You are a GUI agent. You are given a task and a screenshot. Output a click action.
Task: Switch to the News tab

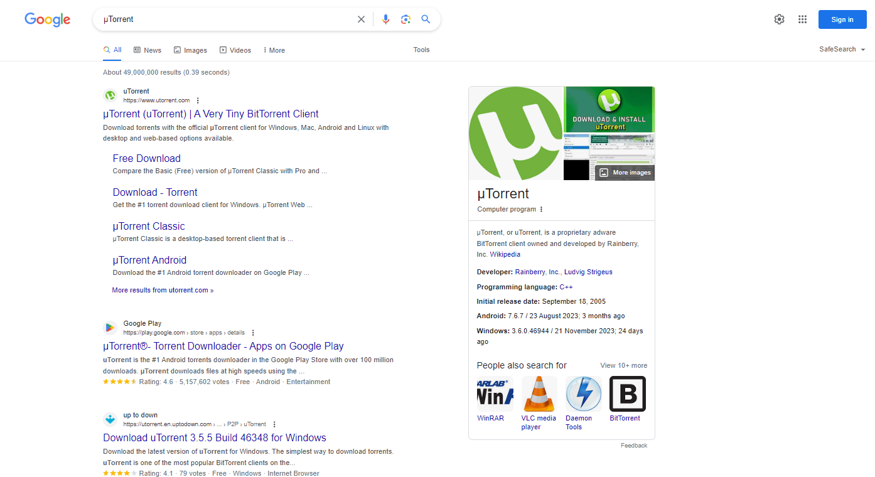click(x=148, y=50)
